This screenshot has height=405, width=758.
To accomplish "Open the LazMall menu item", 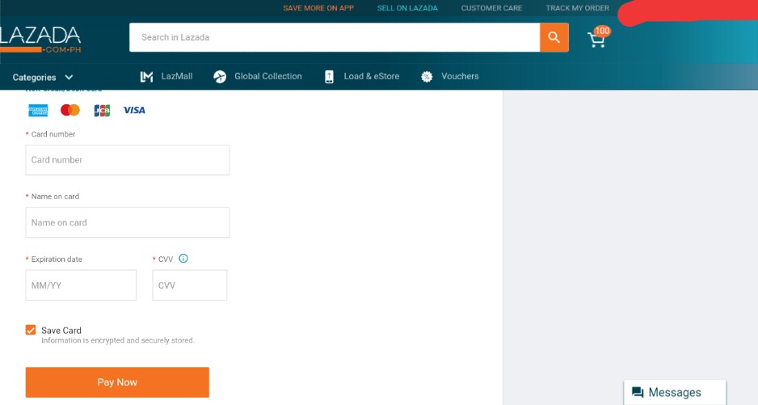I will click(166, 77).
